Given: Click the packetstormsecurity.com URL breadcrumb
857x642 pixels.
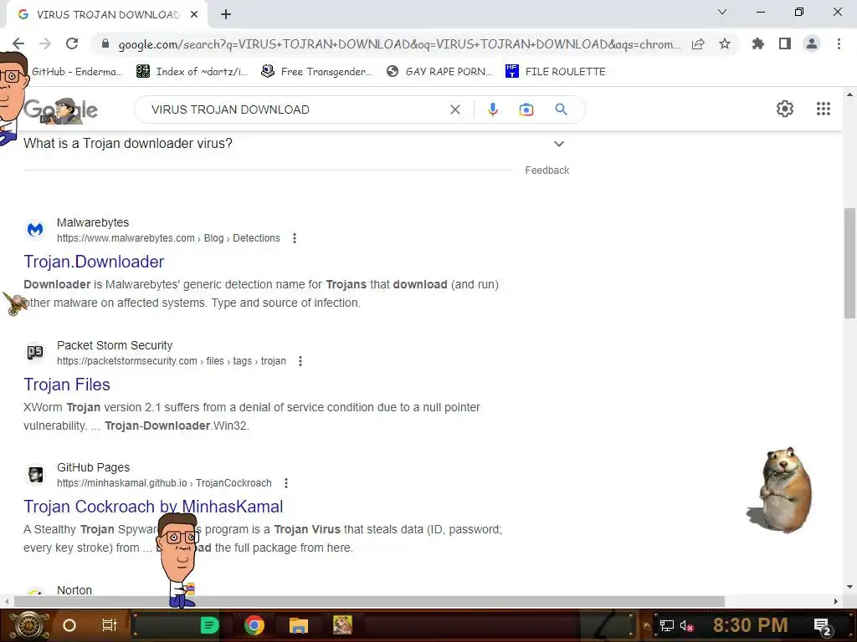Looking at the screenshot, I should coord(172,361).
